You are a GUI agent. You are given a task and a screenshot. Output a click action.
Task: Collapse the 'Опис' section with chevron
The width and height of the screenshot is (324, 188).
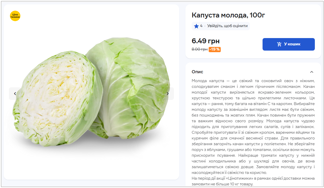(x=311, y=72)
